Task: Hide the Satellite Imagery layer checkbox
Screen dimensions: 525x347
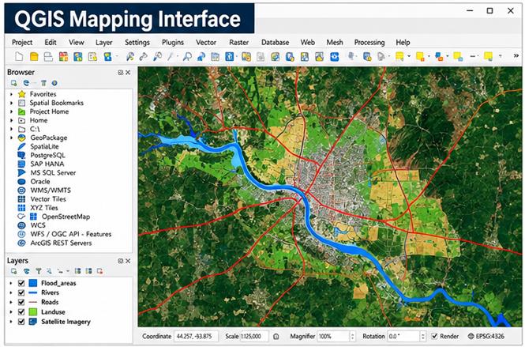Action: (21, 322)
